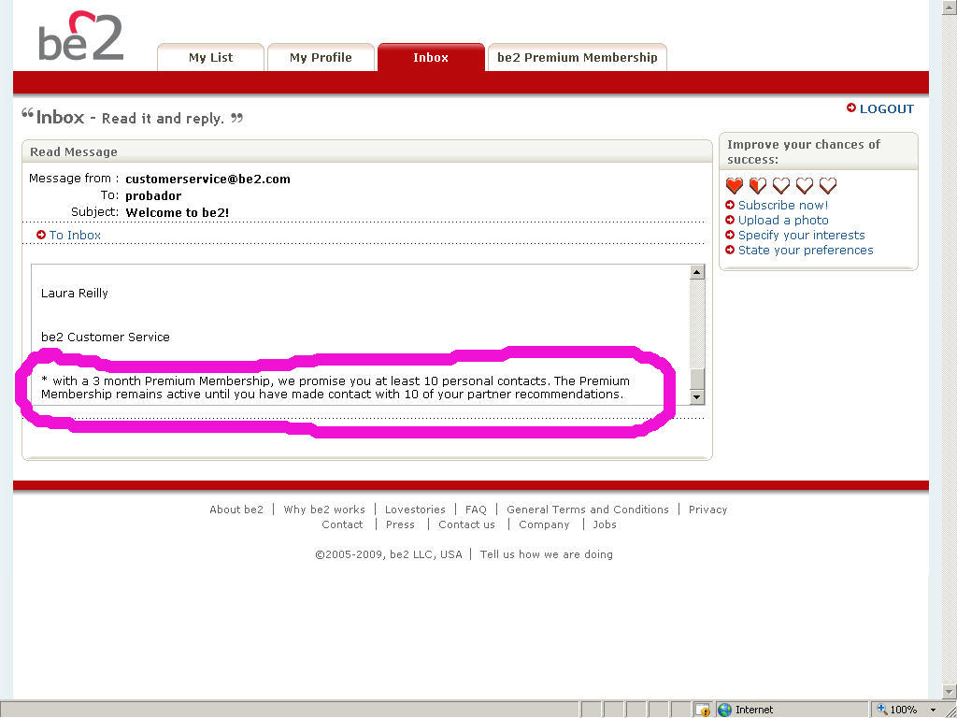957x718 pixels.
Task: Click the Privacy footer link
Action: [707, 510]
